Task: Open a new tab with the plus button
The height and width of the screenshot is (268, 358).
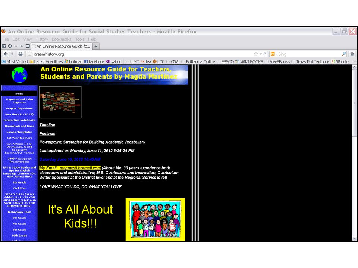Action: coord(96,46)
